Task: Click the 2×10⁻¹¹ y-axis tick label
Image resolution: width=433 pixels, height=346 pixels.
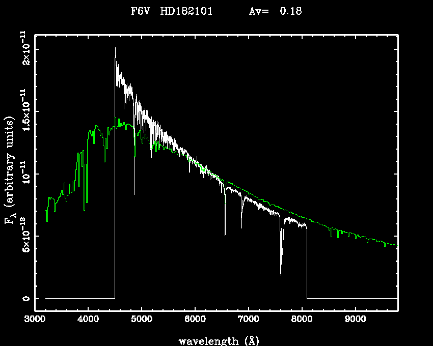Action: point(24,49)
